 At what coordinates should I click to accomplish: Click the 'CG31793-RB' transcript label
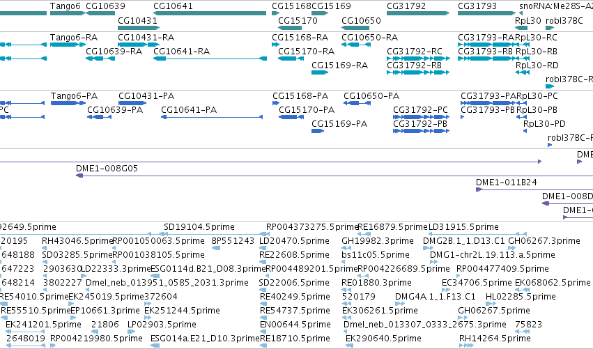pos(485,52)
